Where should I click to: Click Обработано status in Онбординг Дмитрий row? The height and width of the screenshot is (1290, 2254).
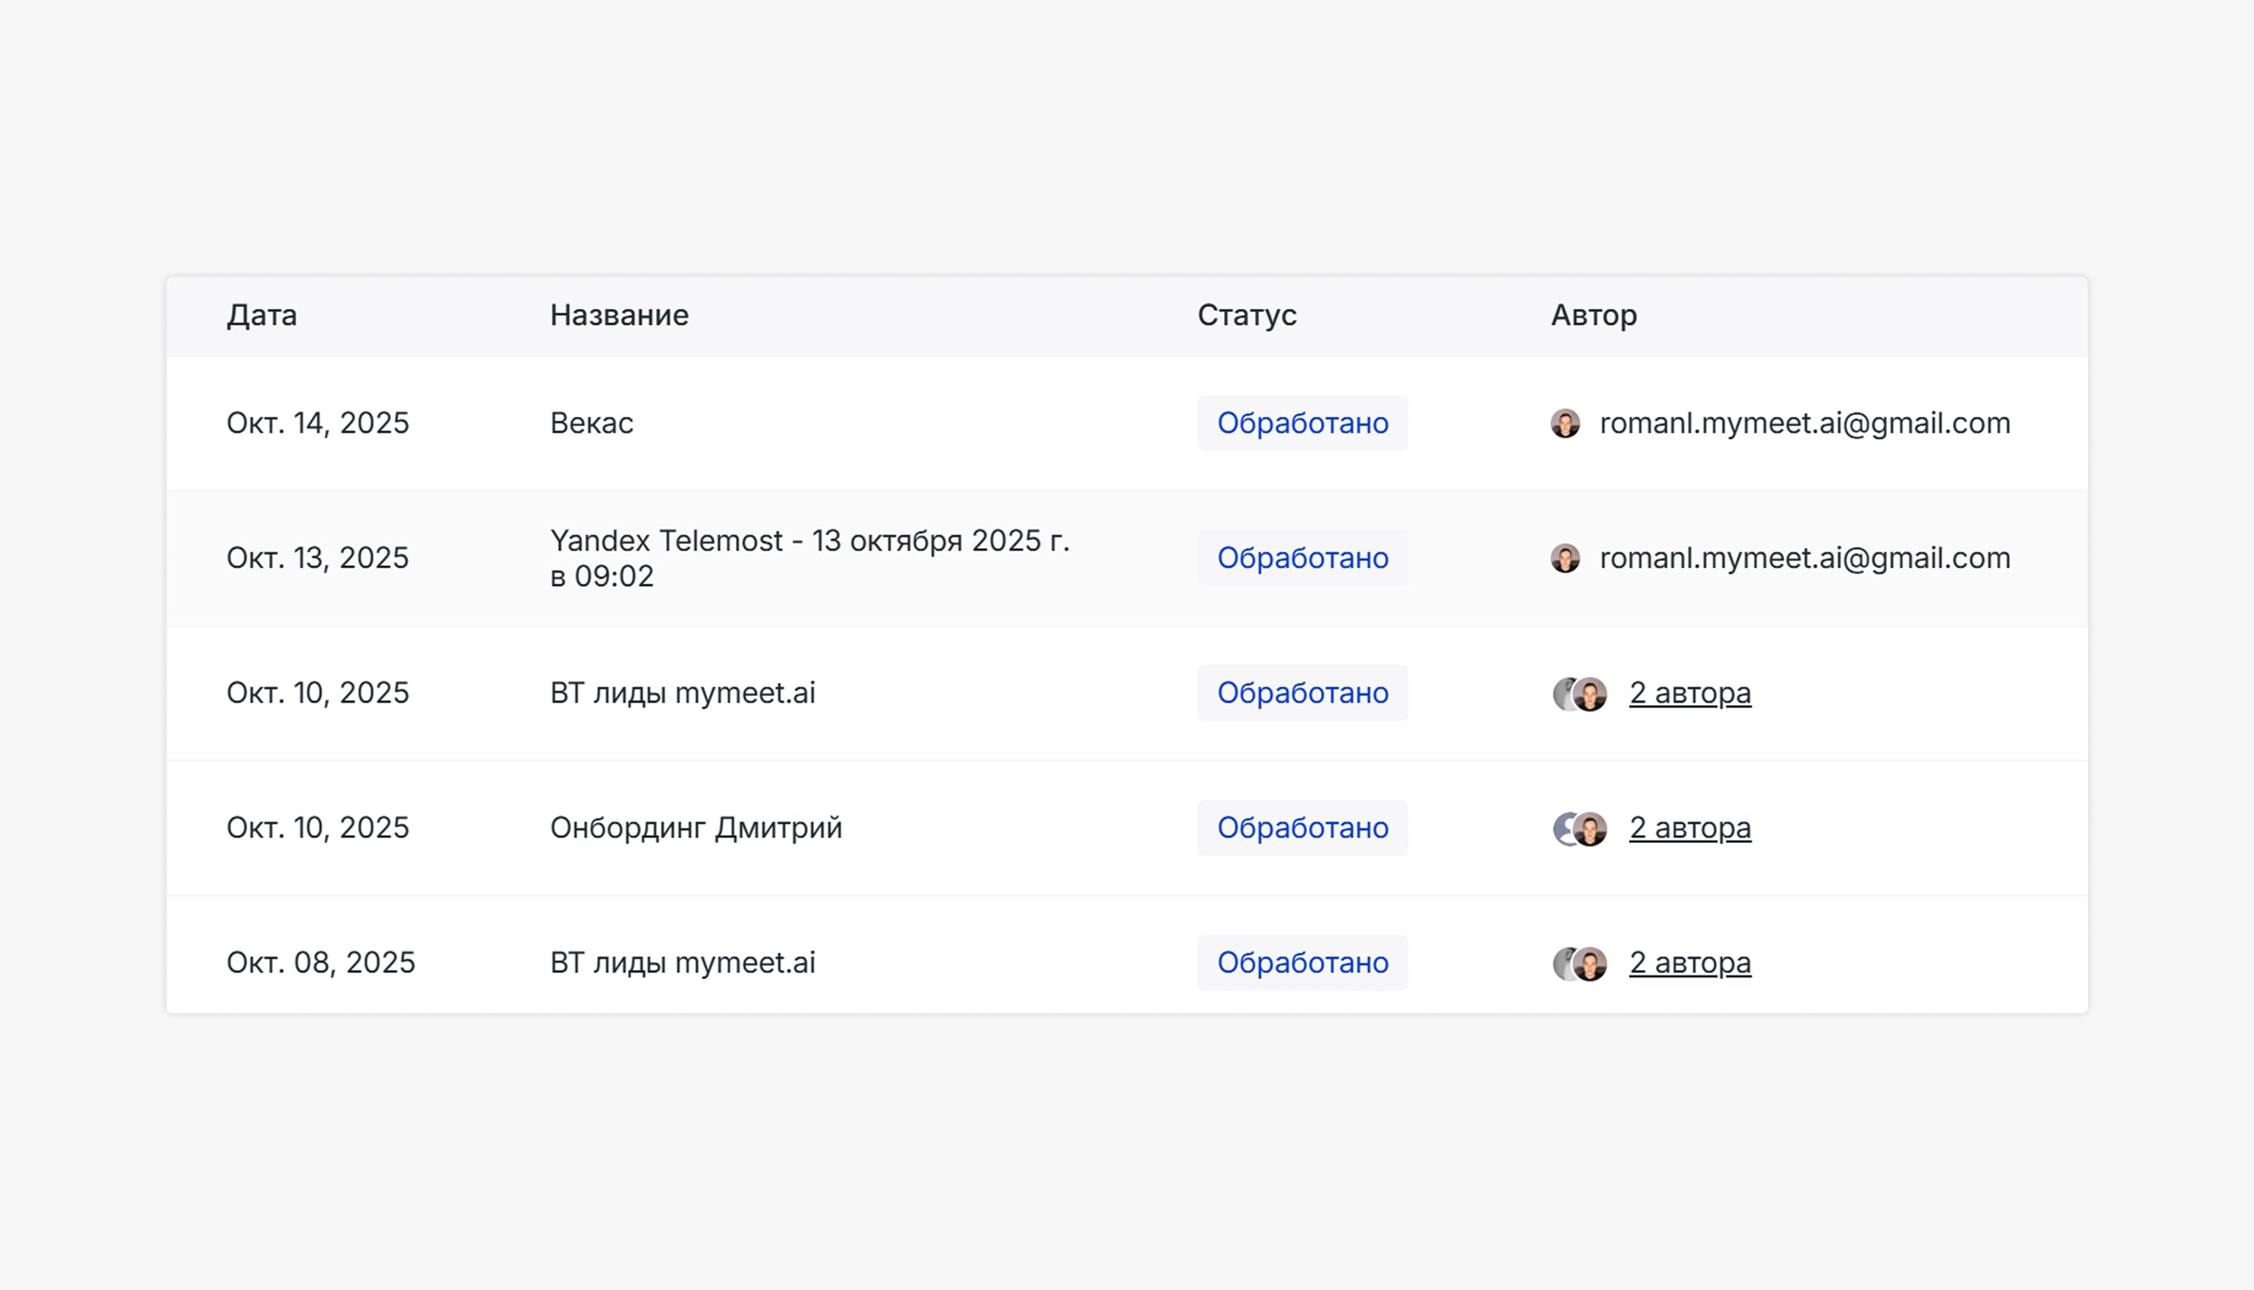click(1301, 828)
